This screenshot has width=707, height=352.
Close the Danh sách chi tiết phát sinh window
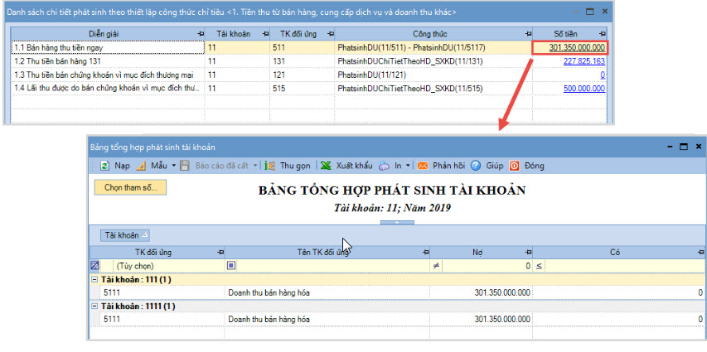(605, 12)
